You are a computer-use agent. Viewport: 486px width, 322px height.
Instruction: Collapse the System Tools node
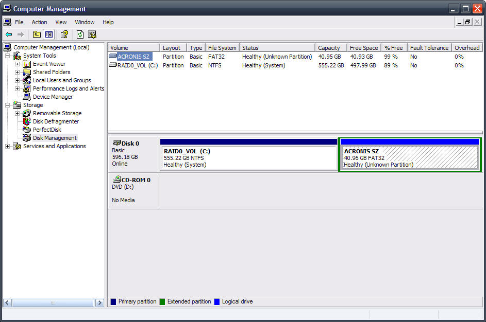[x=7, y=56]
